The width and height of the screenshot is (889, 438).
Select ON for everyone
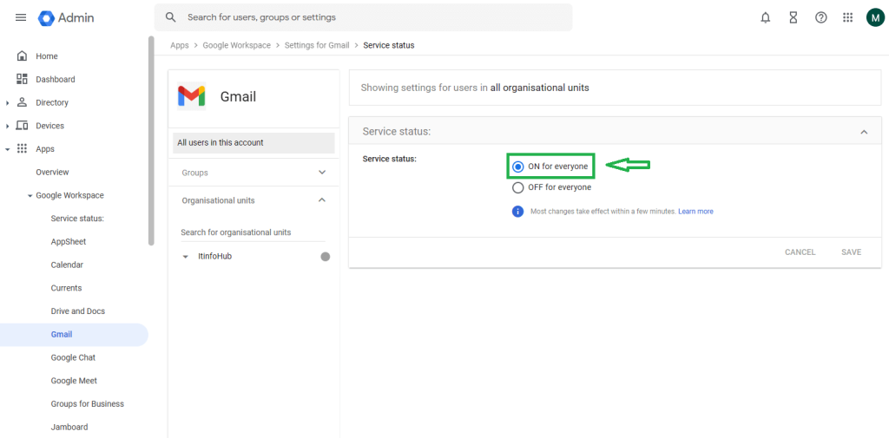pos(517,167)
